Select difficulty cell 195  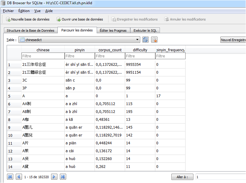(x=140, y=111)
